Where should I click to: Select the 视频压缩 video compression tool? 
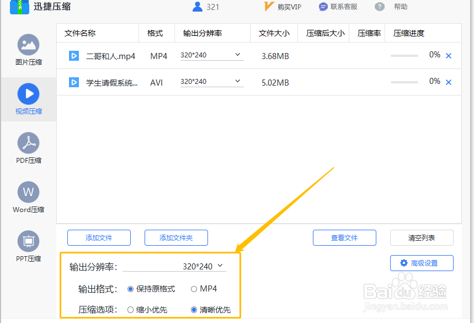(x=28, y=99)
